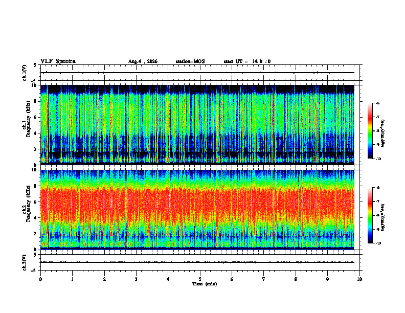Click the "ch.3(V)" waveform axis label

(25, 262)
